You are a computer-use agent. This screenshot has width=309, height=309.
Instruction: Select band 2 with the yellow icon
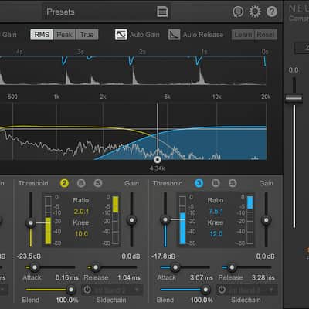[x=64, y=183]
